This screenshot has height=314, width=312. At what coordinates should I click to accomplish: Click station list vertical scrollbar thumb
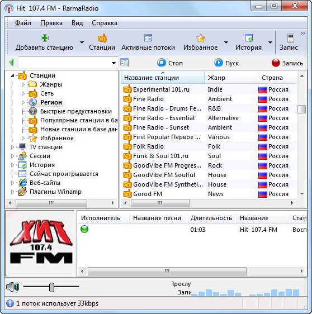coord(302,109)
